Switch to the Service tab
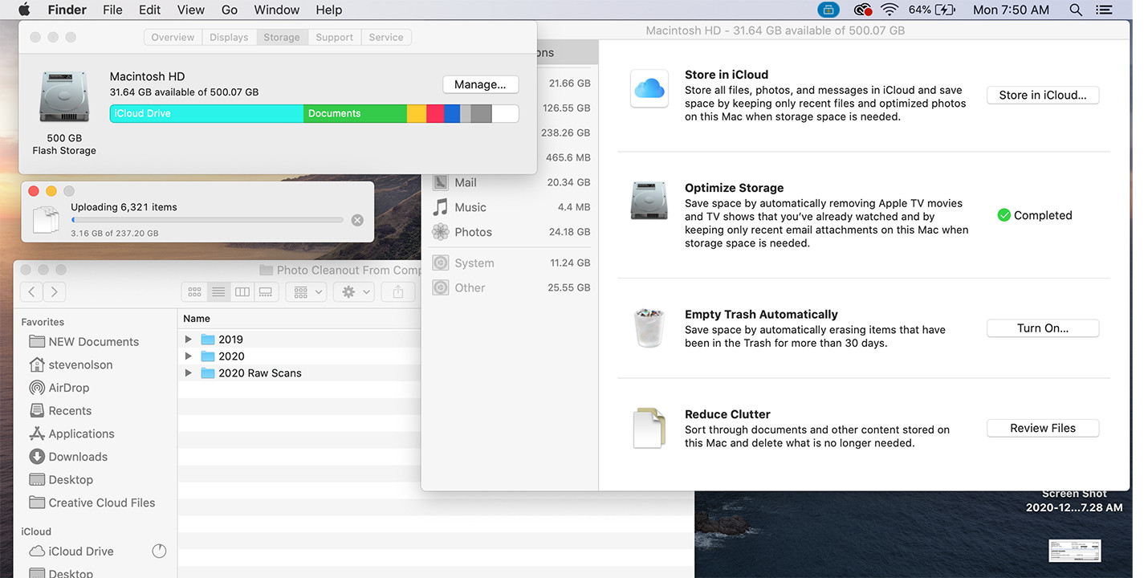This screenshot has width=1148, height=578. (x=386, y=37)
